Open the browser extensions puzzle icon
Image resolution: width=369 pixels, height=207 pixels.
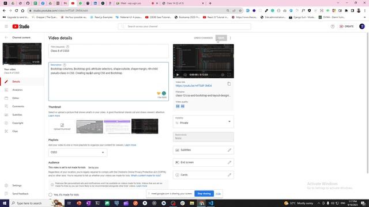346,10
